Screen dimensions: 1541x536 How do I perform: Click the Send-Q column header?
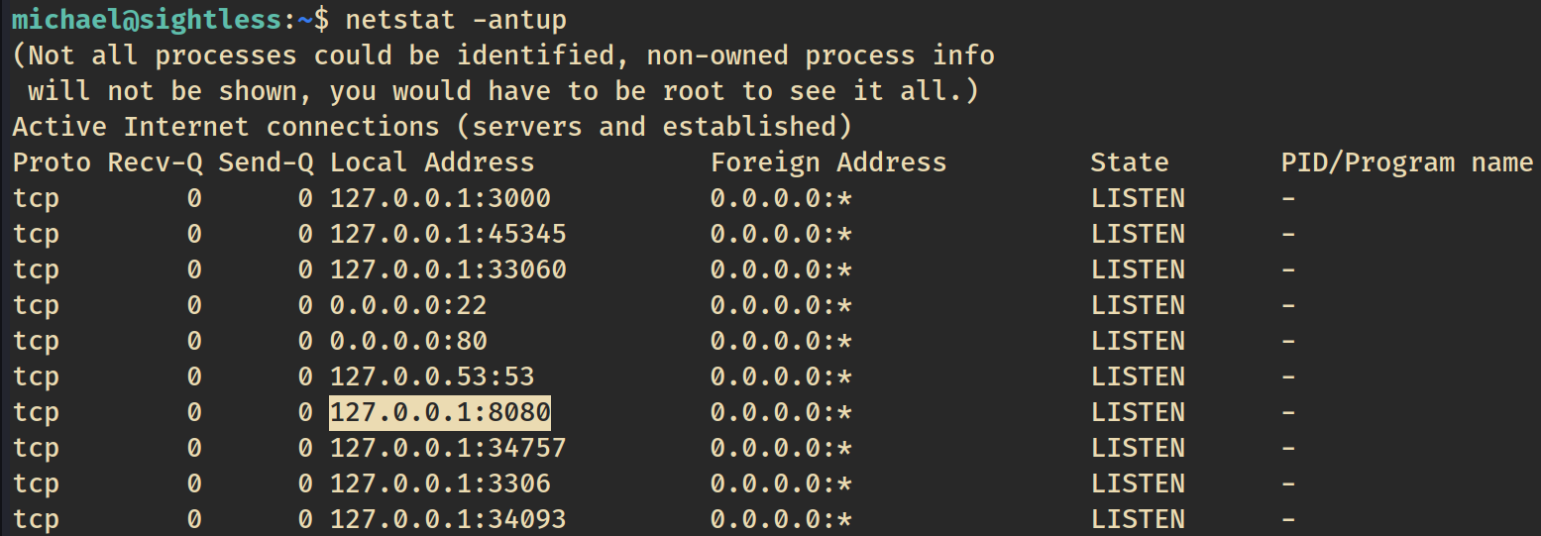(x=266, y=162)
